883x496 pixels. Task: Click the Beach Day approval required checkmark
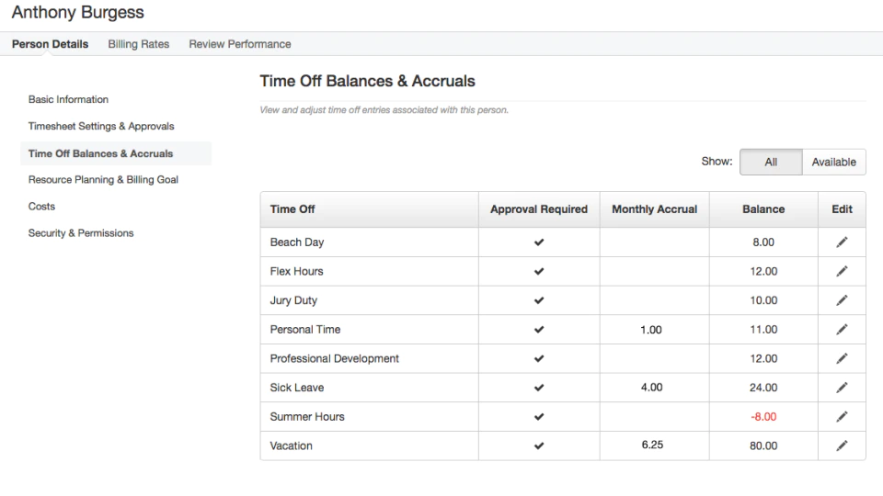(539, 242)
